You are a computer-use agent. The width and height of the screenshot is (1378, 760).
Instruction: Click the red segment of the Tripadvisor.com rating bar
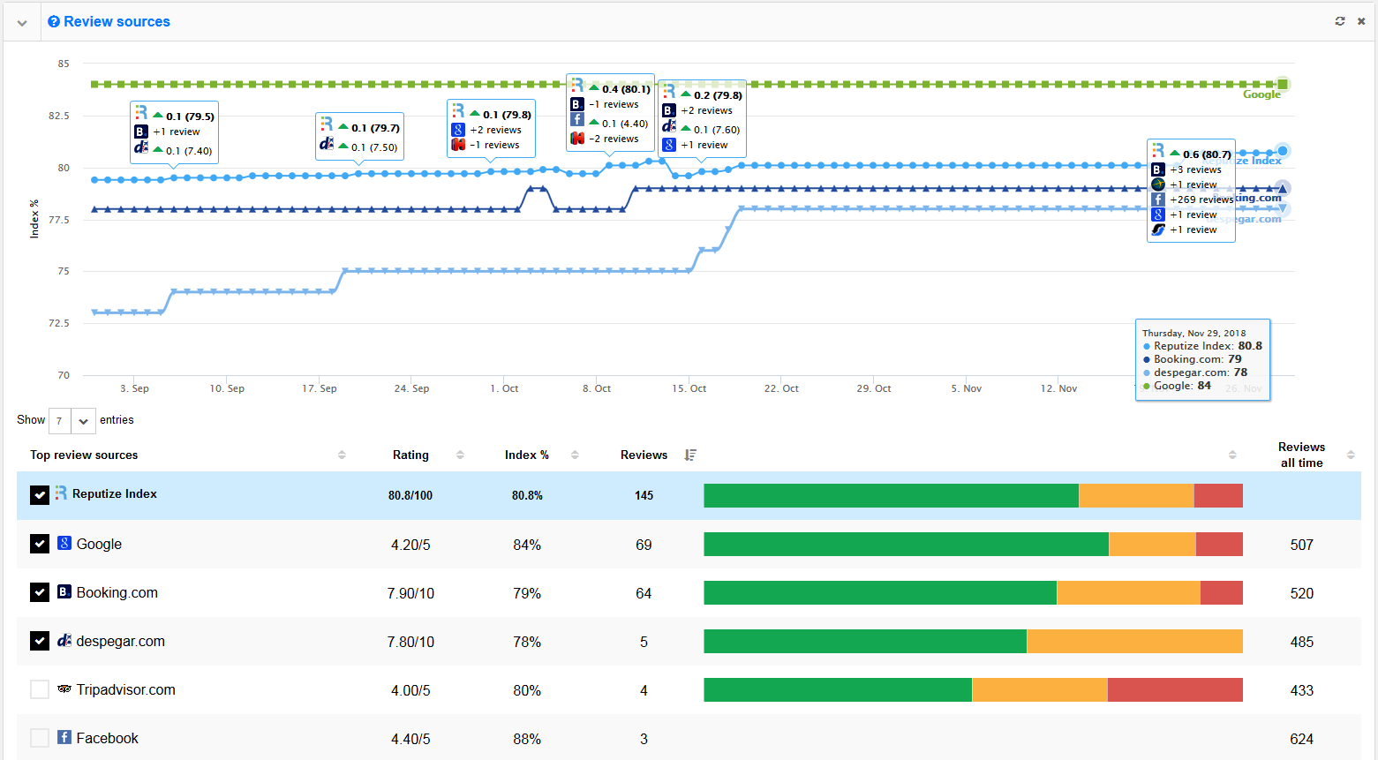pos(1175,690)
